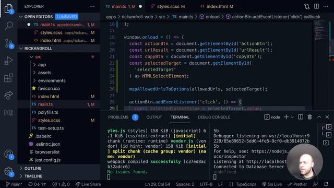The height and width of the screenshot is (188, 334).
Task: Open styles.scss in Open Editors list
Action: [59, 32]
